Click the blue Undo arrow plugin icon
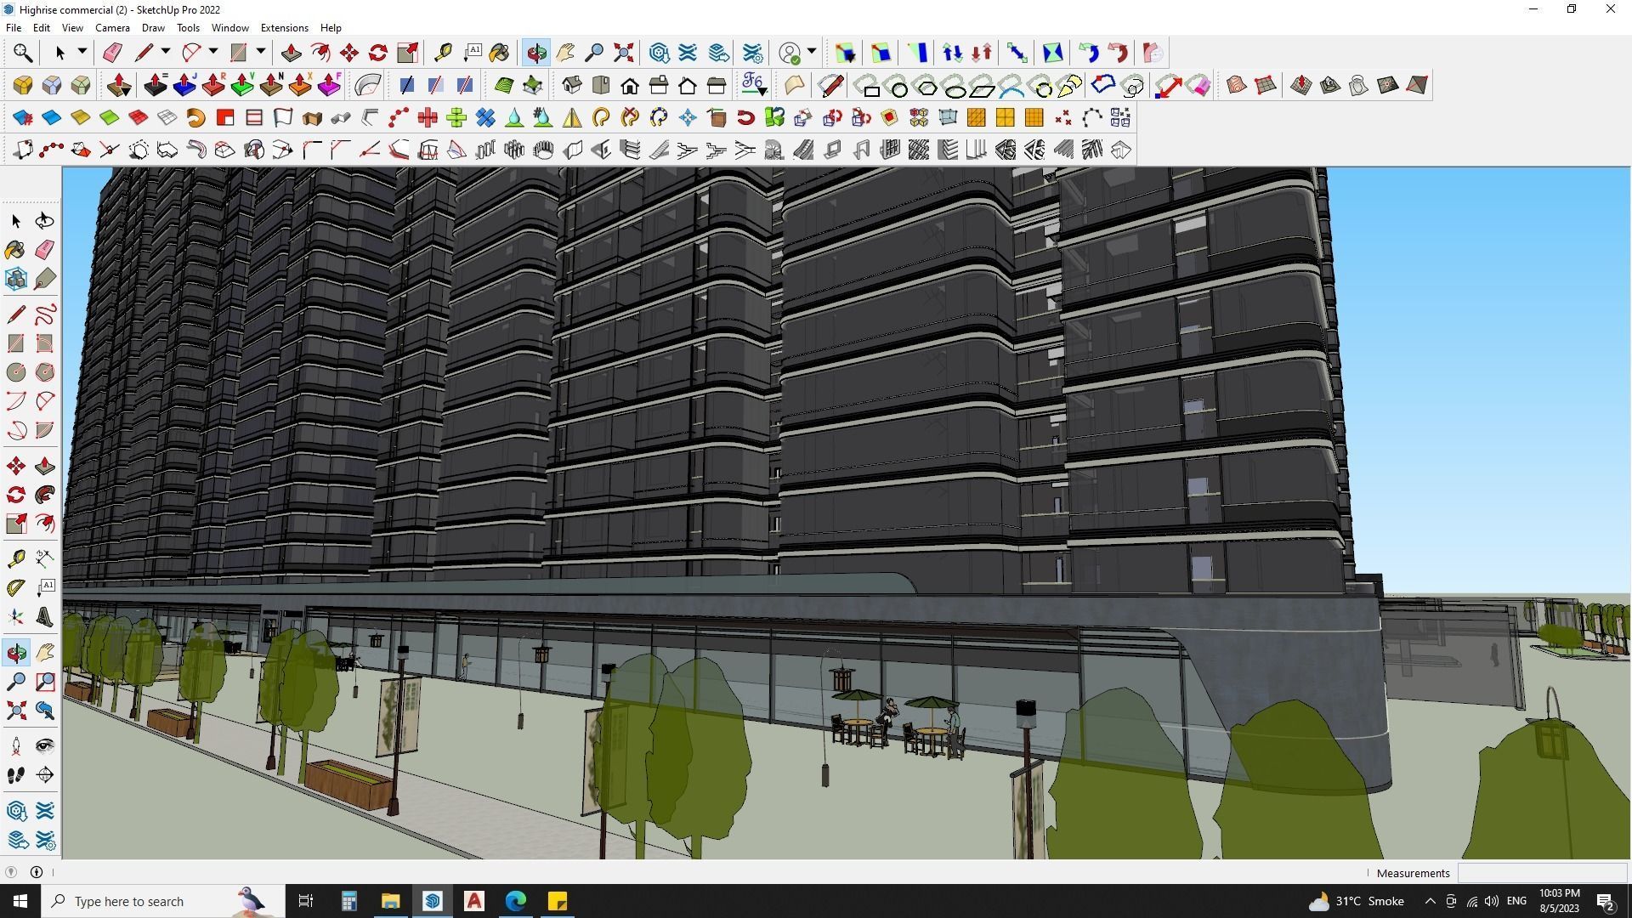 pyautogui.click(x=1089, y=53)
